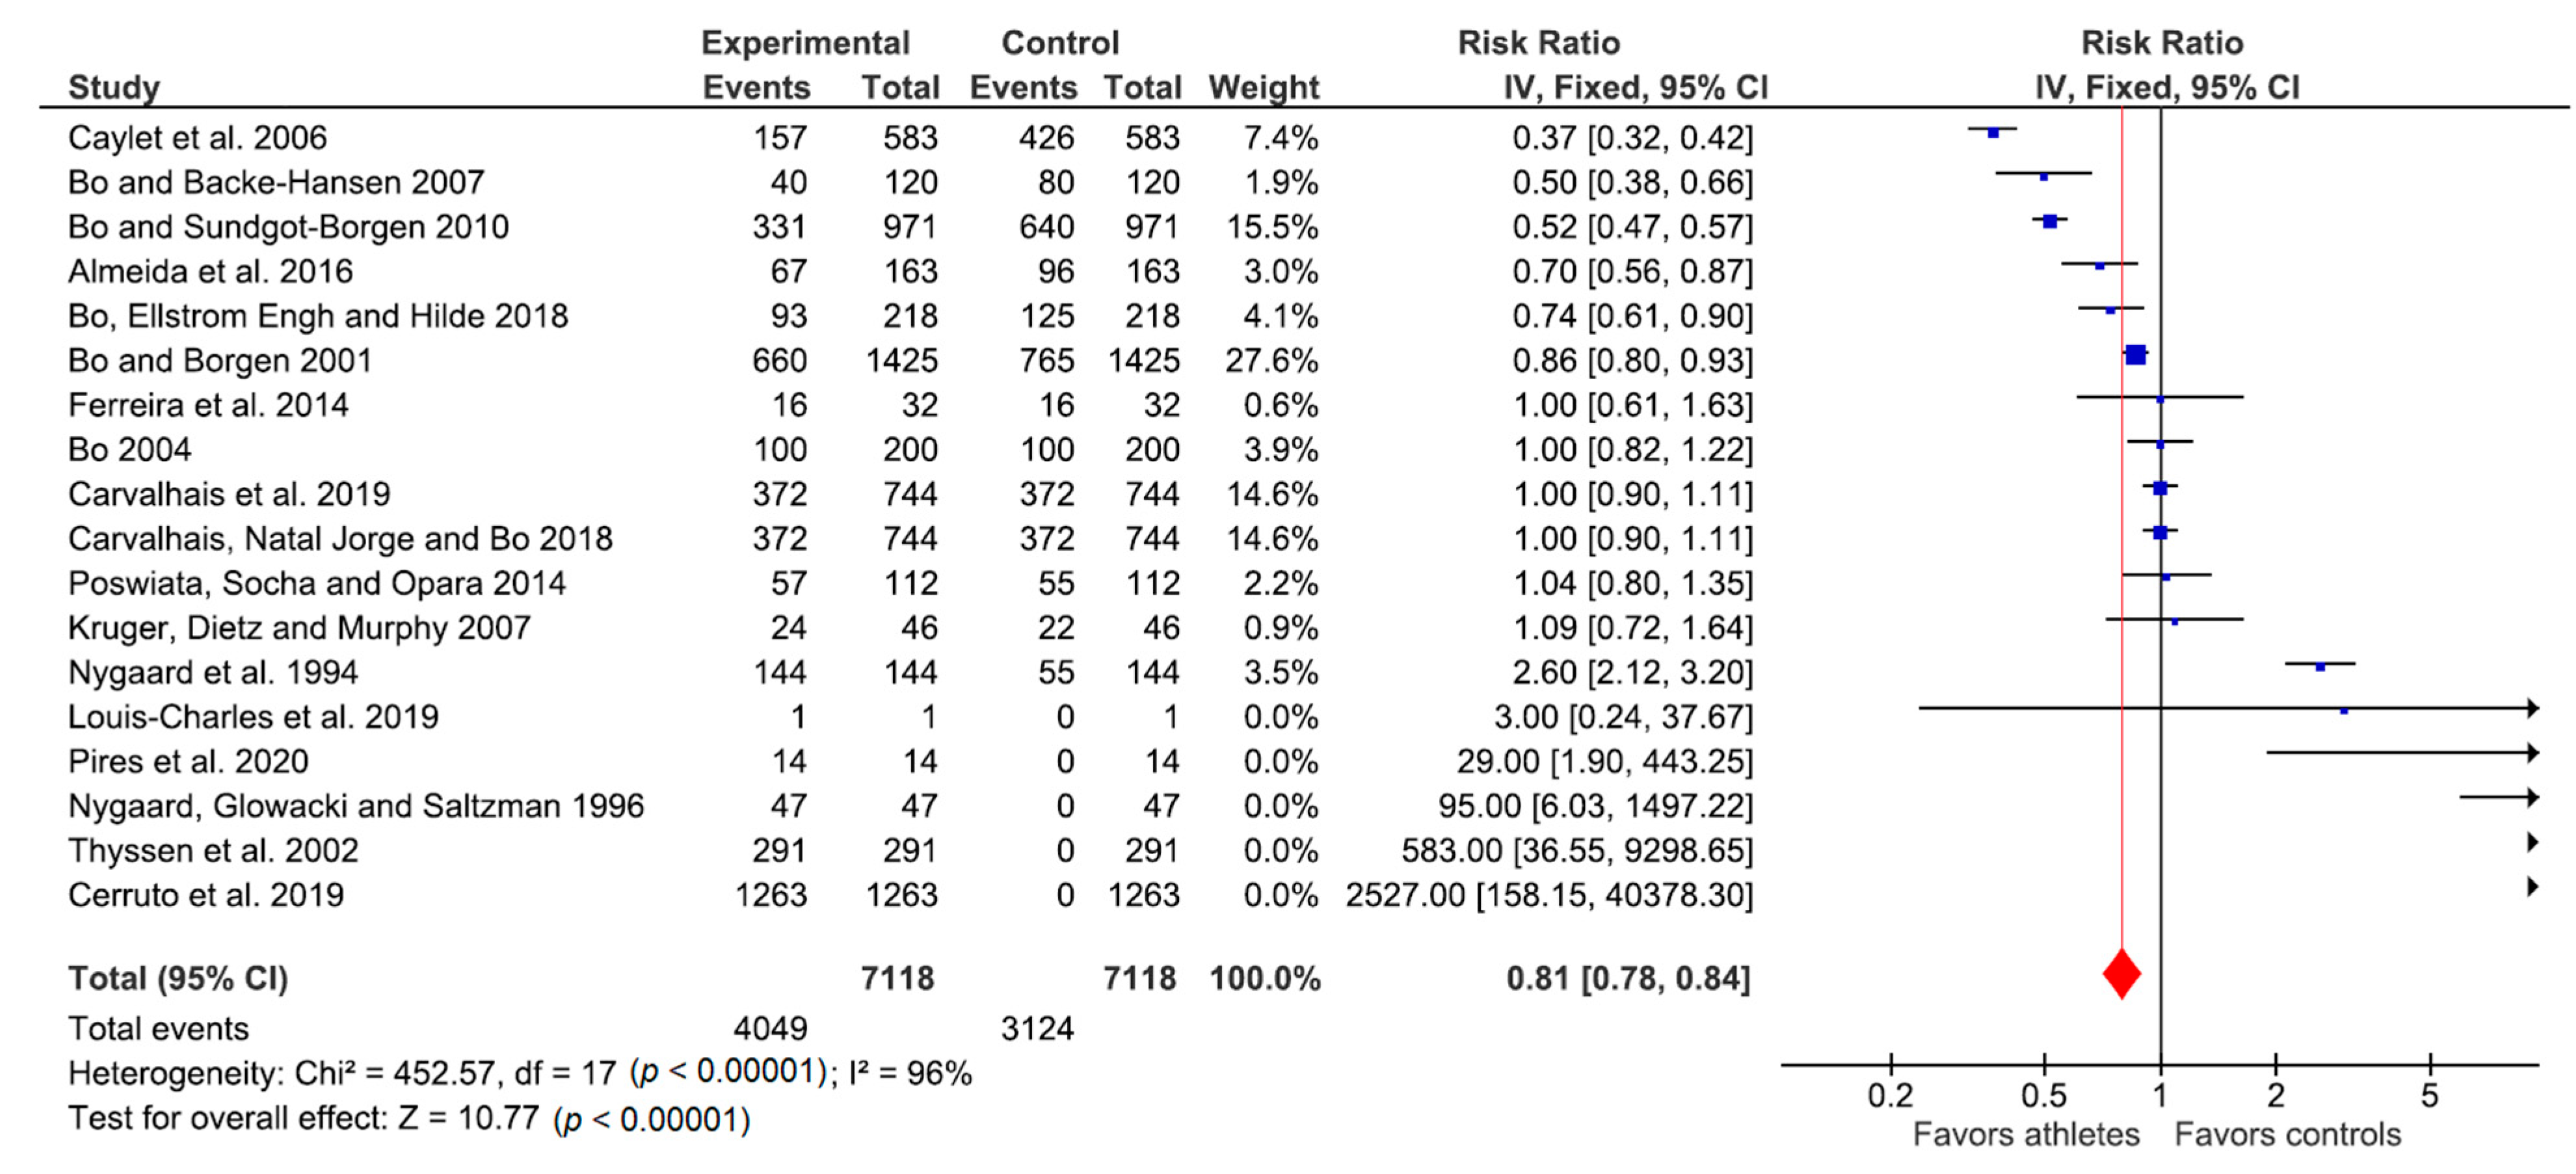Select the Weight column header
Screen dimensions: 2576x1174
(x=1263, y=88)
